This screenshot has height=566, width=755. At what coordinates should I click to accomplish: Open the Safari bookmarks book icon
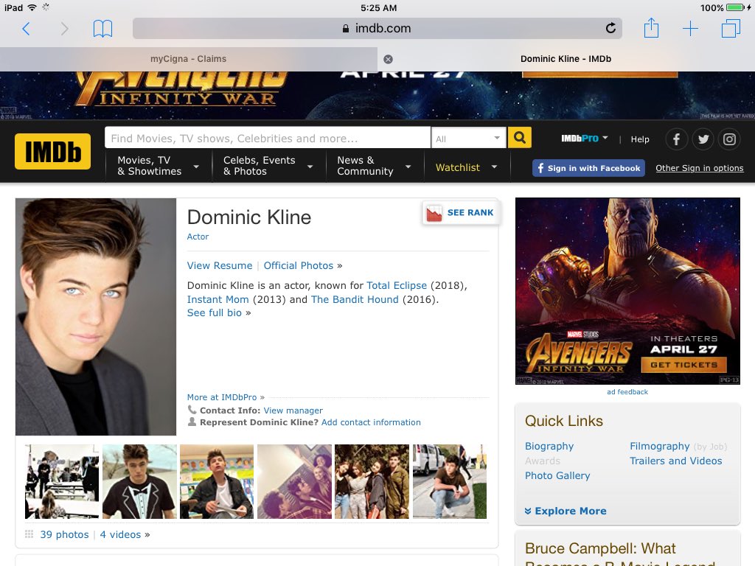pyautogui.click(x=102, y=29)
